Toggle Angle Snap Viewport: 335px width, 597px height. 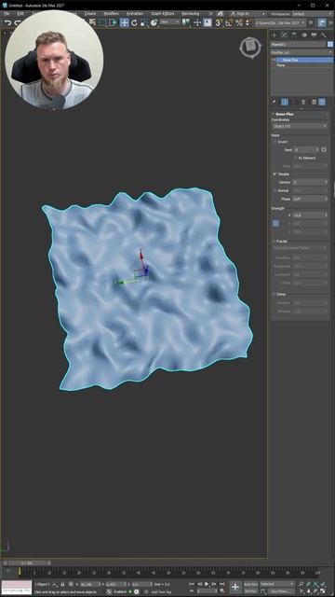point(229,22)
